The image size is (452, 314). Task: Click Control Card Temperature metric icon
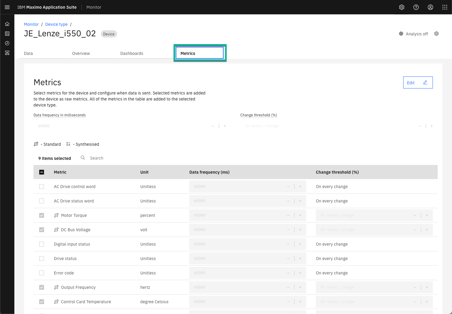pyautogui.click(x=56, y=302)
